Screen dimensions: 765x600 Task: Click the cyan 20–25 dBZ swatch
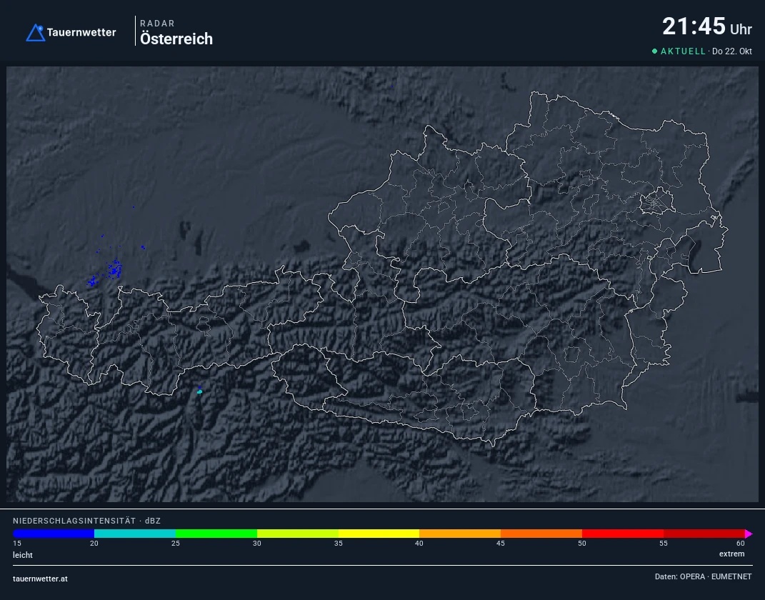135,534
